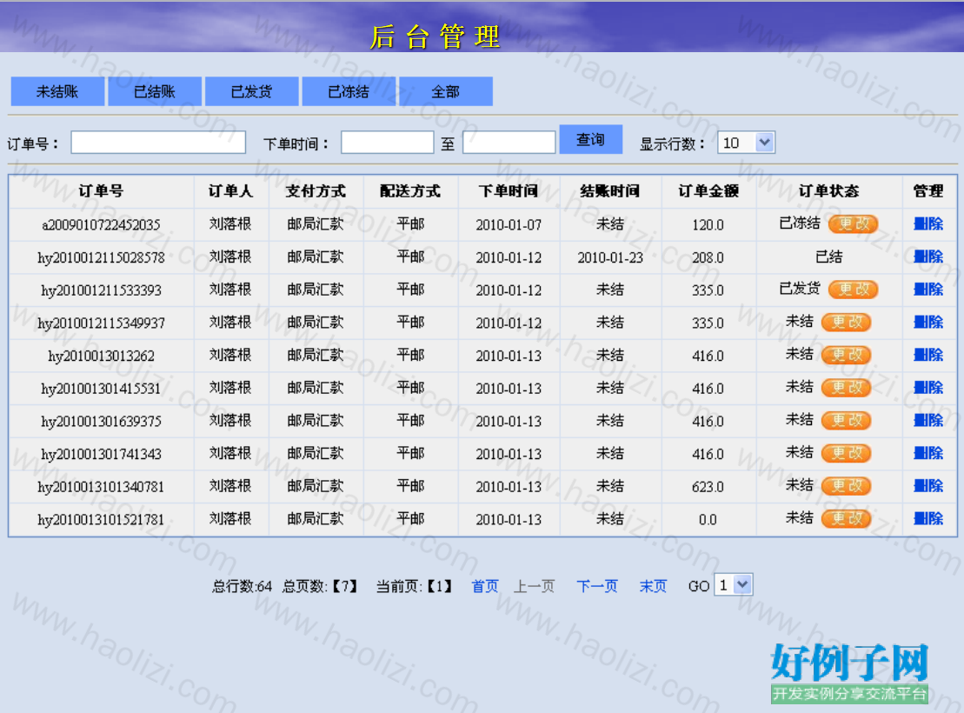Viewport: 964px width, 713px height.
Task: Go to 下一页 next page
Action: [x=597, y=586]
